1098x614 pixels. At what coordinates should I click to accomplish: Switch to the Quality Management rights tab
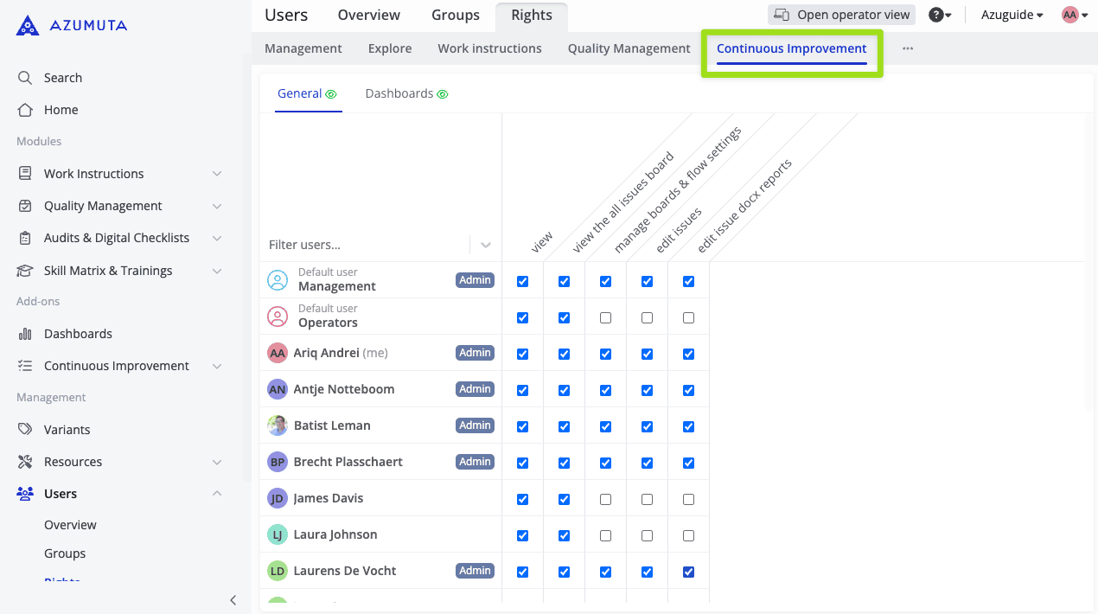pos(629,48)
